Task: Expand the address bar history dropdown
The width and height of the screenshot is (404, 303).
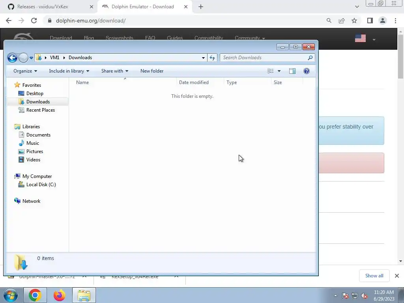Action: tap(203, 58)
